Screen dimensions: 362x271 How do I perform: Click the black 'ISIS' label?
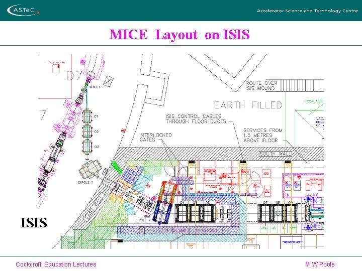pyautogui.click(x=34, y=223)
